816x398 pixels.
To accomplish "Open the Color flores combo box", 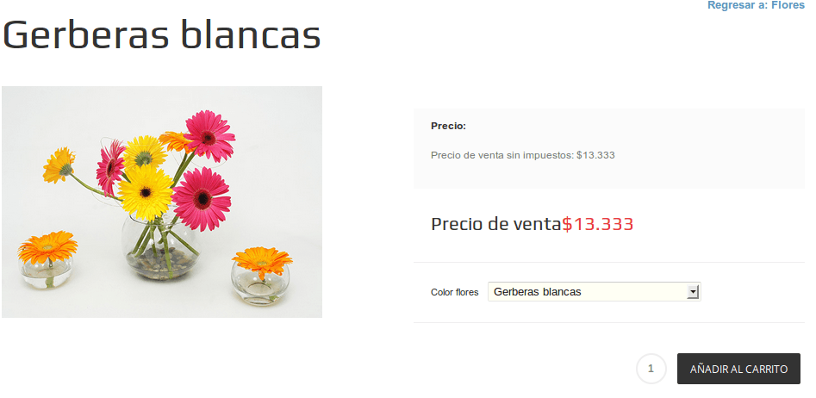I will 594,292.
